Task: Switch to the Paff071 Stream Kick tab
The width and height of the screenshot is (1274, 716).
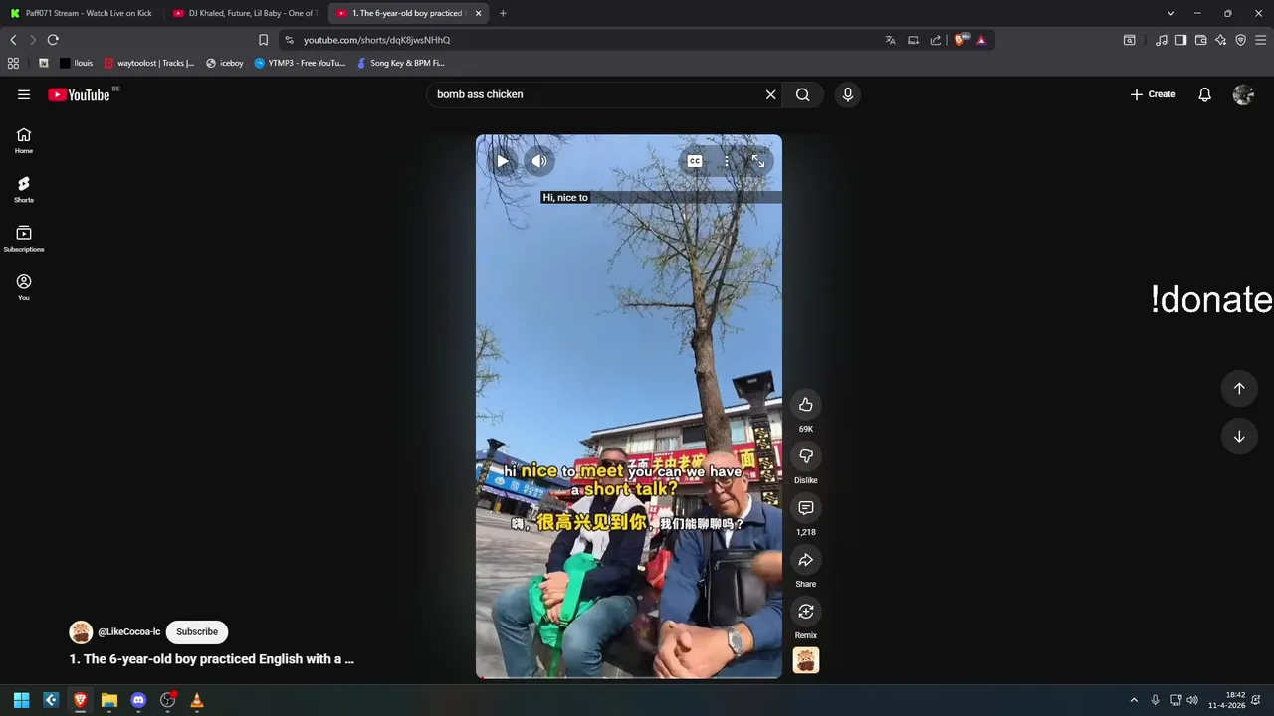Action: [x=82, y=13]
